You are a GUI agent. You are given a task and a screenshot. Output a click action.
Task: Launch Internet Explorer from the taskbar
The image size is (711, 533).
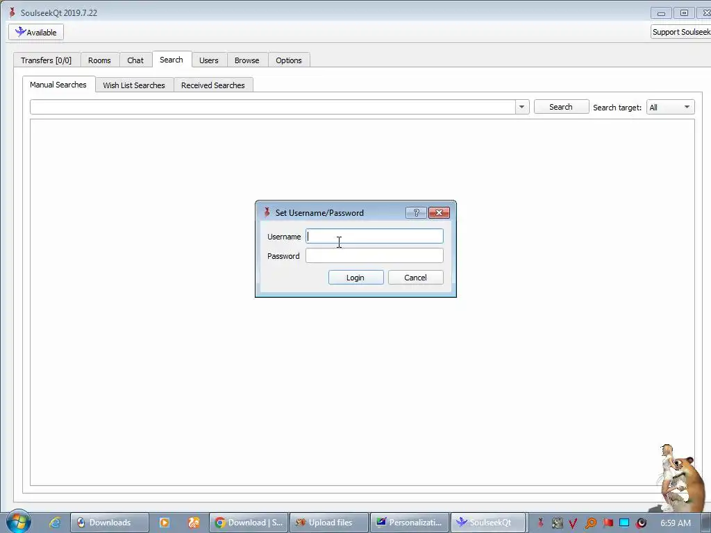click(x=55, y=523)
